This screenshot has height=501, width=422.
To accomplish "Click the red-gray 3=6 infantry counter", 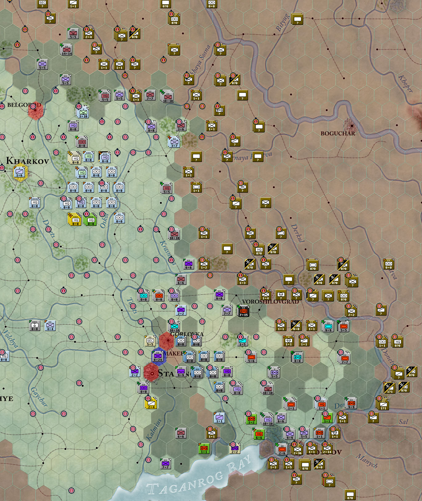I will [x=181, y=125].
